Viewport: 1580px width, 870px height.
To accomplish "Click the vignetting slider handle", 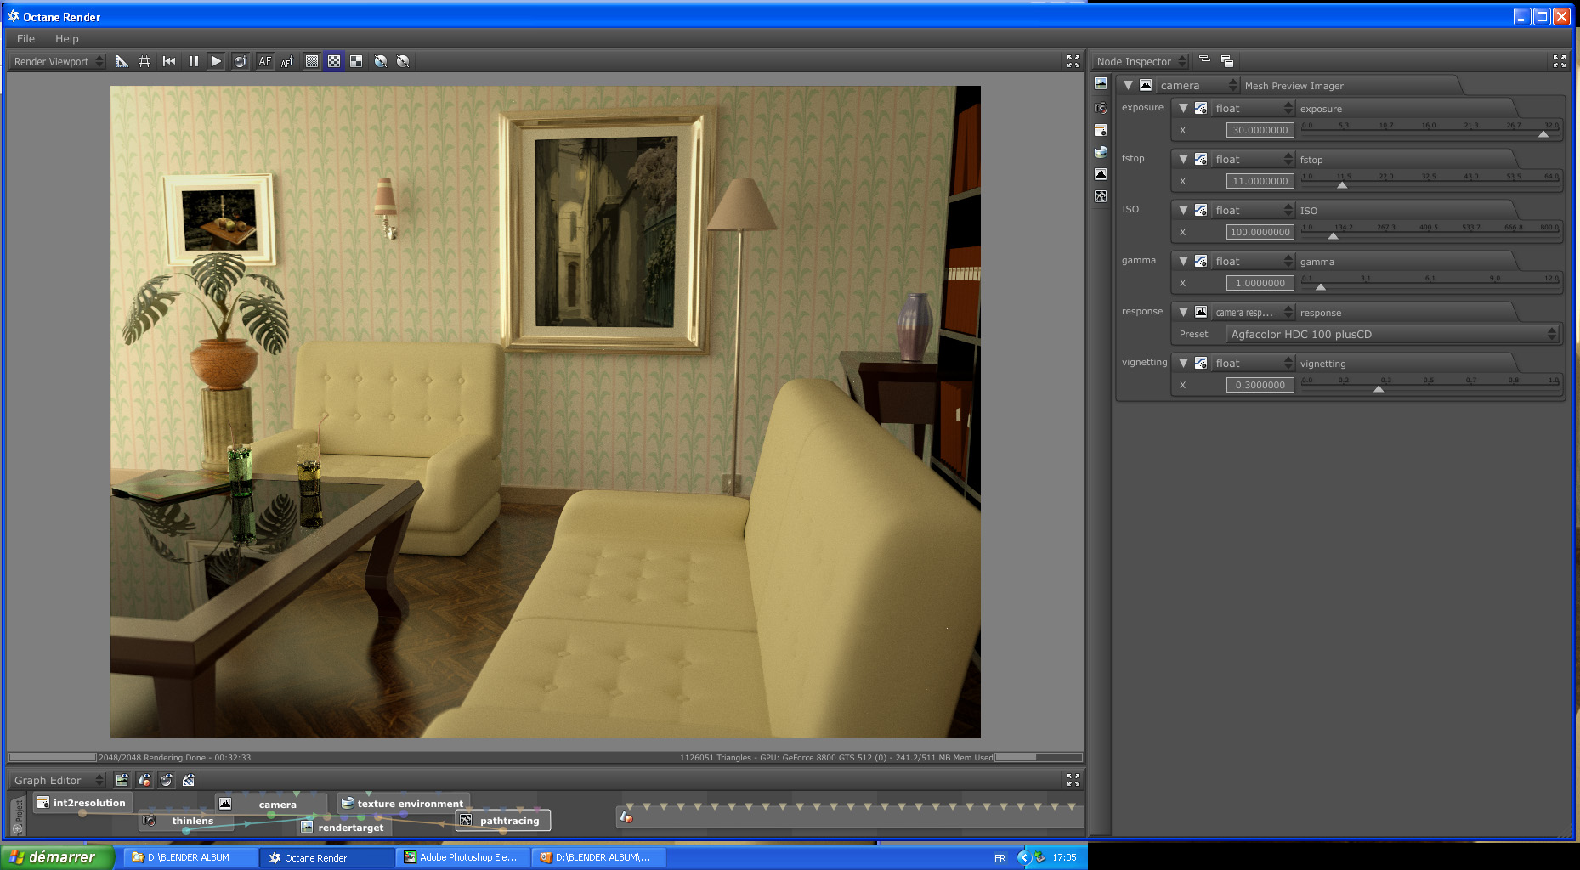I will click(x=1379, y=389).
